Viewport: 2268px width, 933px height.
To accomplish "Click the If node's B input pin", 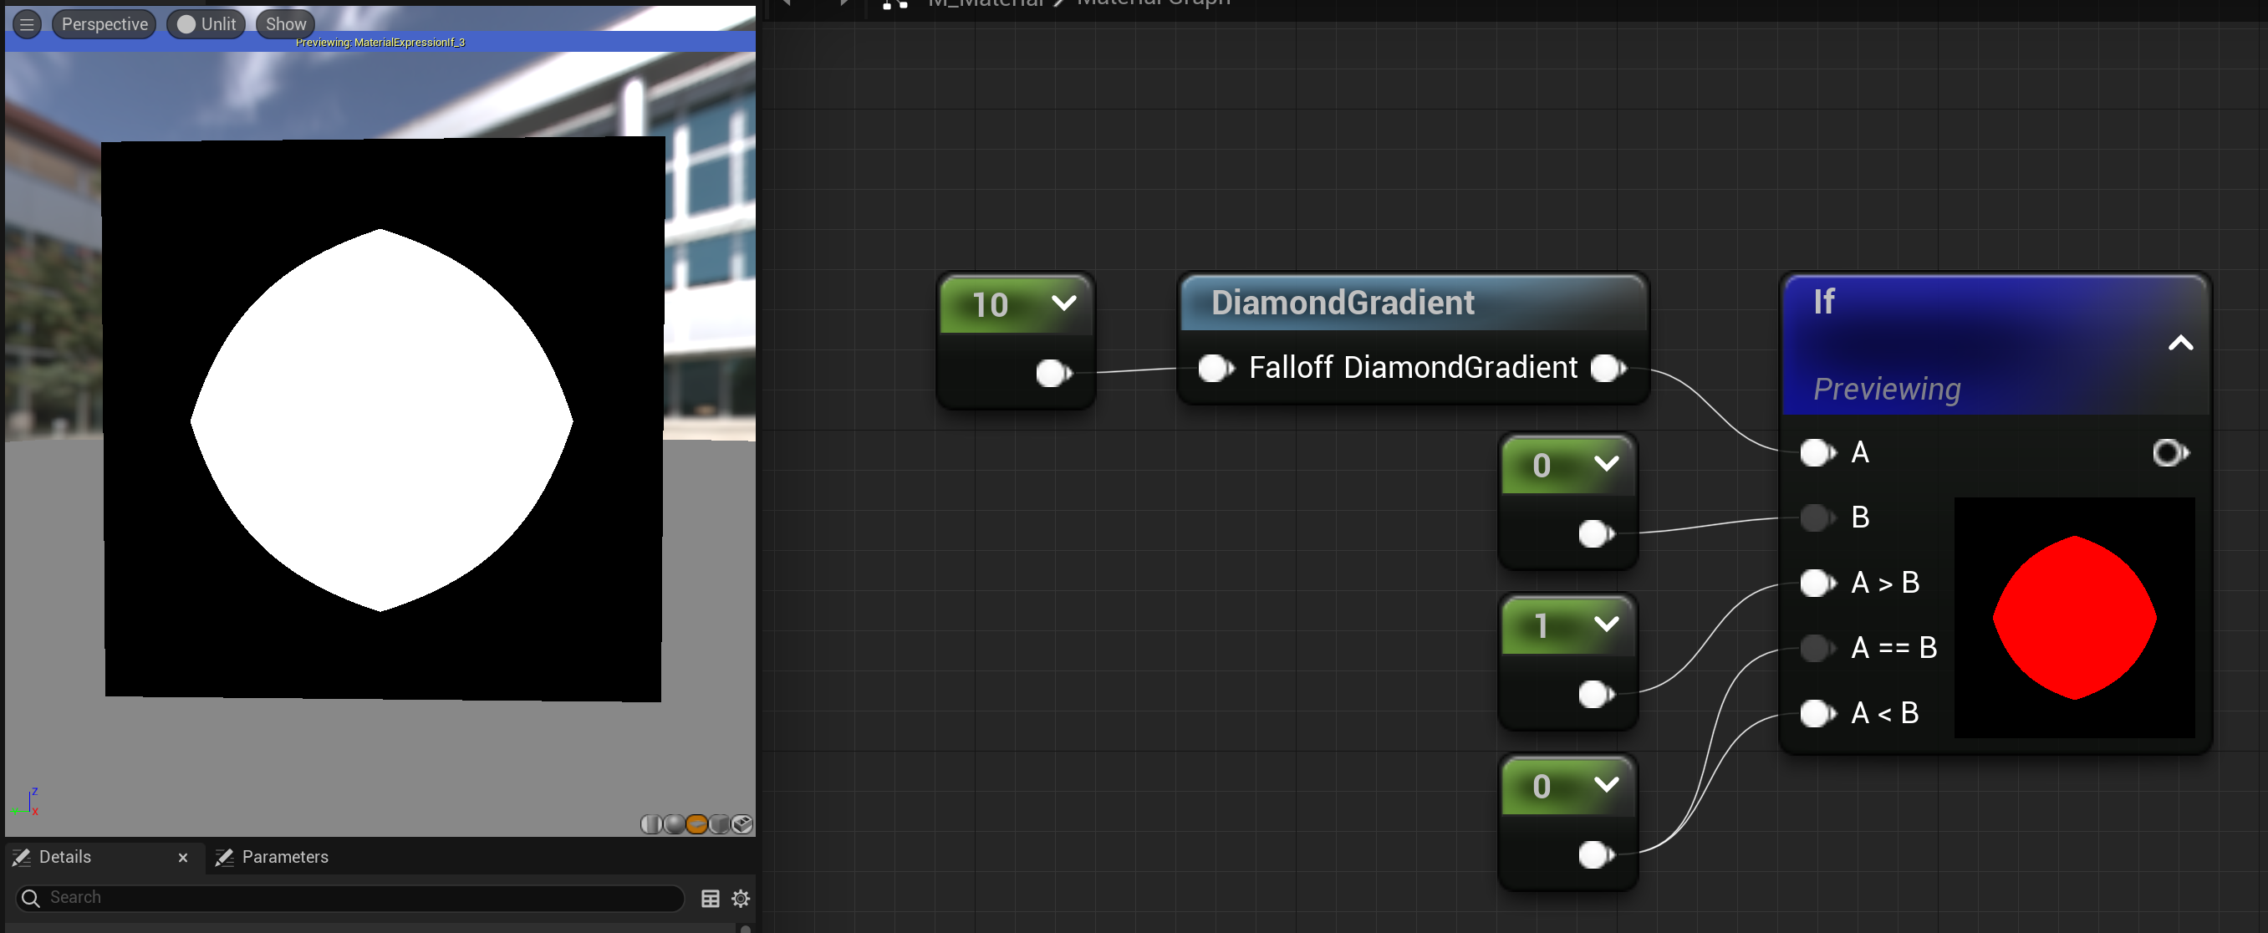I will point(1817,517).
